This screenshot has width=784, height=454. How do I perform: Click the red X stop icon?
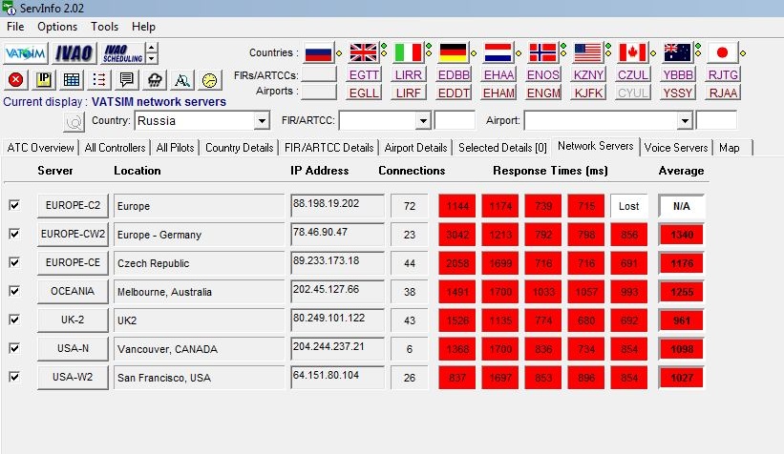(x=15, y=80)
